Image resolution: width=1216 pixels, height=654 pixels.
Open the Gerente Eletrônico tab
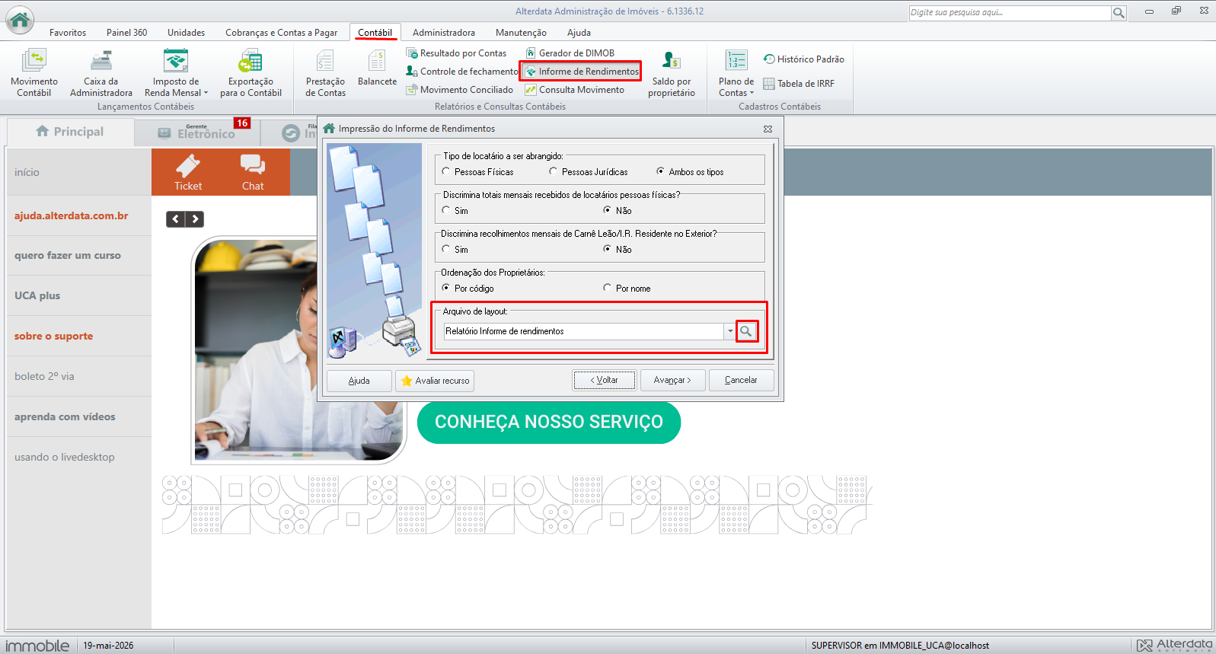point(196,132)
